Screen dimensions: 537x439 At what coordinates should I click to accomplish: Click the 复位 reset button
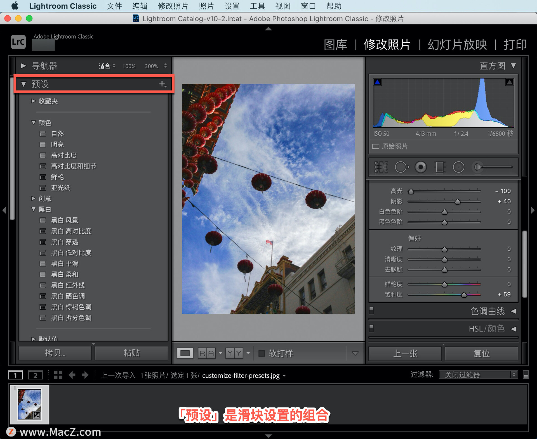tap(481, 353)
